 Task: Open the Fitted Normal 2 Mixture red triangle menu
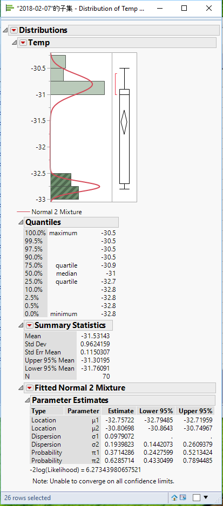click(x=30, y=388)
